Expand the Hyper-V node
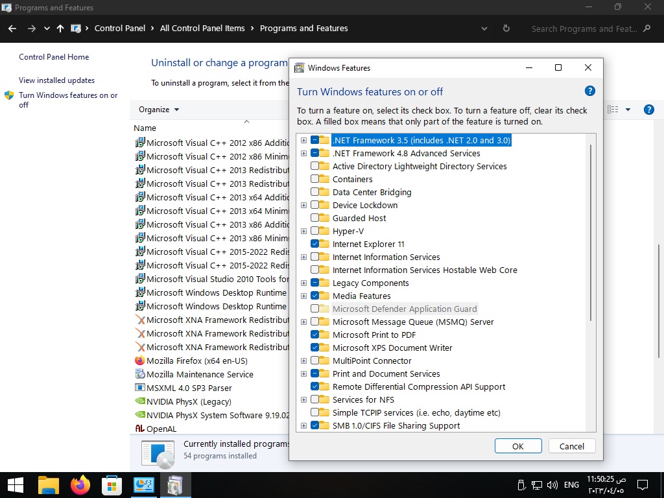The image size is (664, 498). click(303, 231)
